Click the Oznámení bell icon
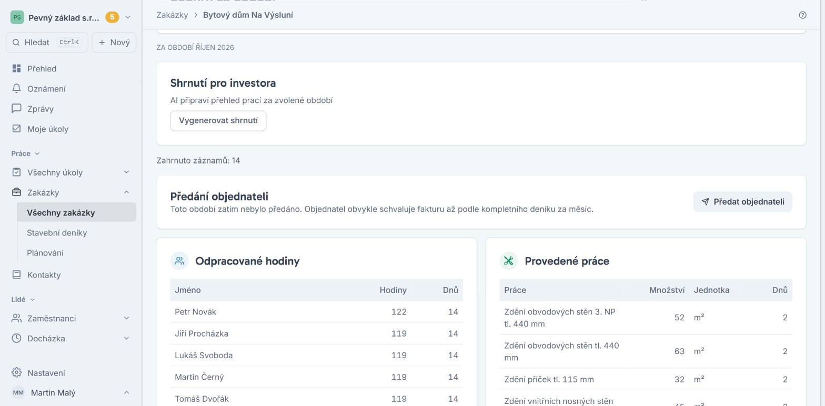The image size is (825, 406). [x=17, y=89]
